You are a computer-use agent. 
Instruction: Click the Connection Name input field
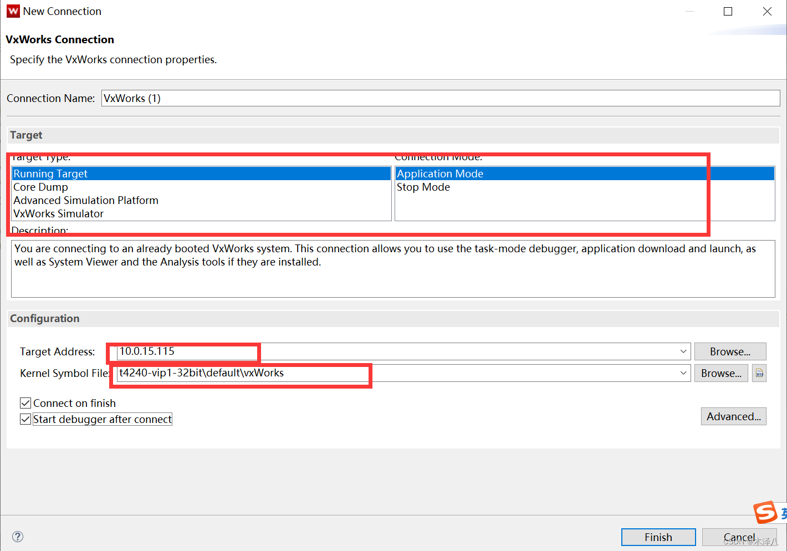pos(388,98)
